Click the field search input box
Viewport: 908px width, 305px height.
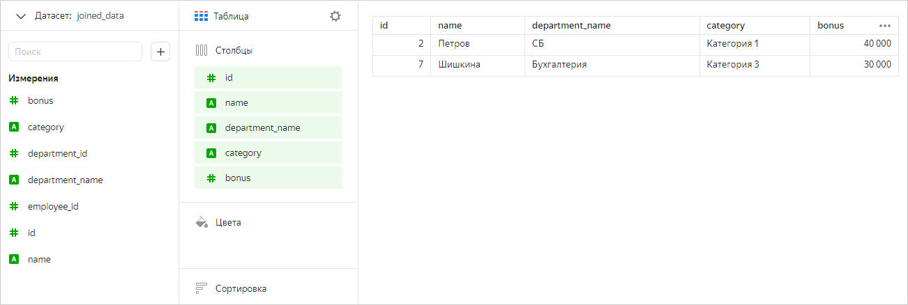click(x=75, y=52)
